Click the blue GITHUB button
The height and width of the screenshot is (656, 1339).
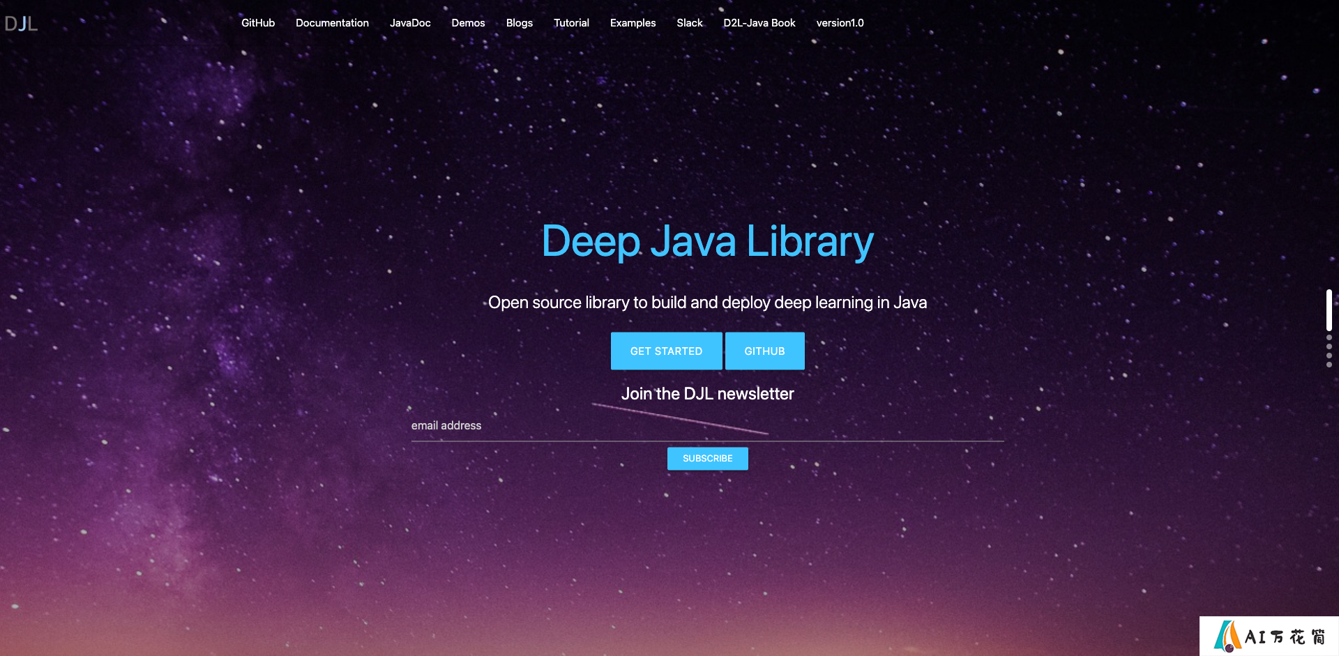click(764, 351)
